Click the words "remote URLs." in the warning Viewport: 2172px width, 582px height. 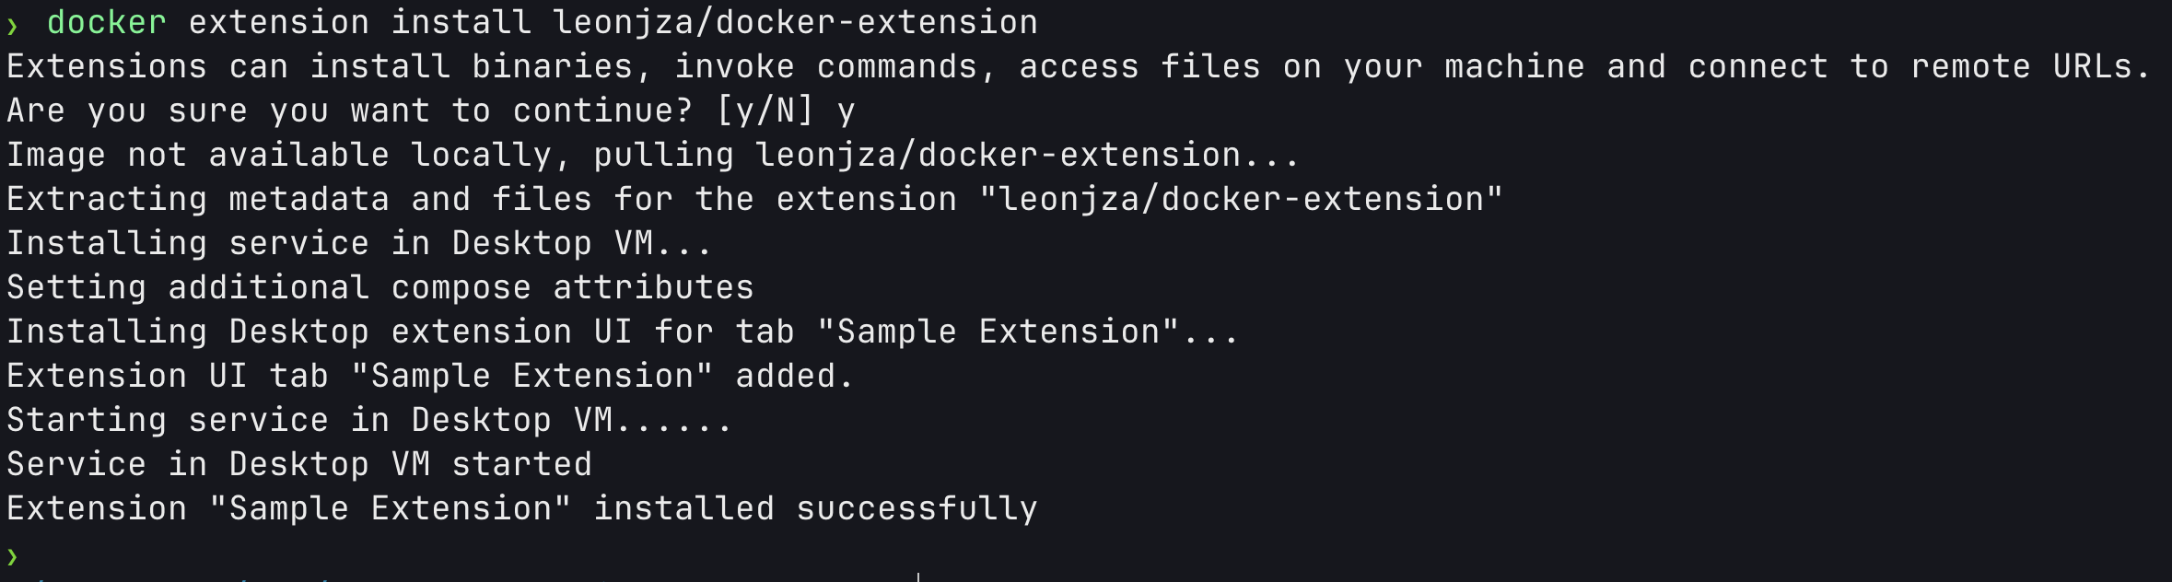click(2029, 66)
